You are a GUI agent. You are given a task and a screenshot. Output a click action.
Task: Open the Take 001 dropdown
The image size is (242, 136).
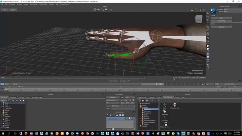[76, 84]
